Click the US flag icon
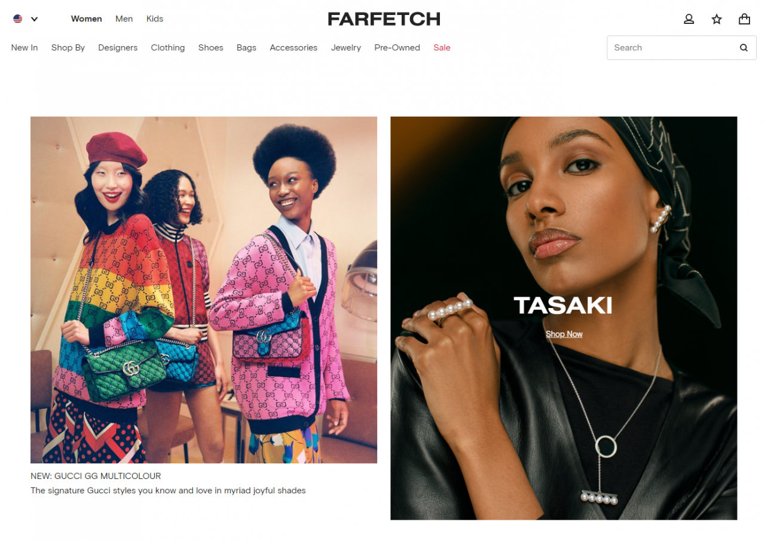 coord(18,19)
